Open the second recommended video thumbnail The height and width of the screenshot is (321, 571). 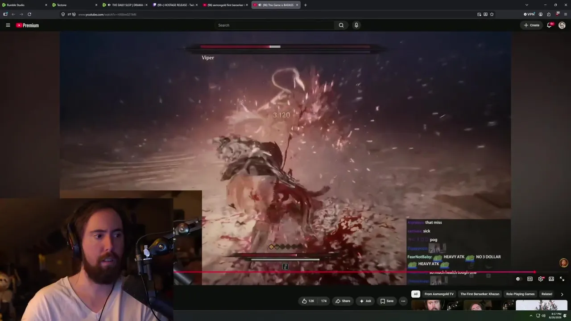point(489,305)
